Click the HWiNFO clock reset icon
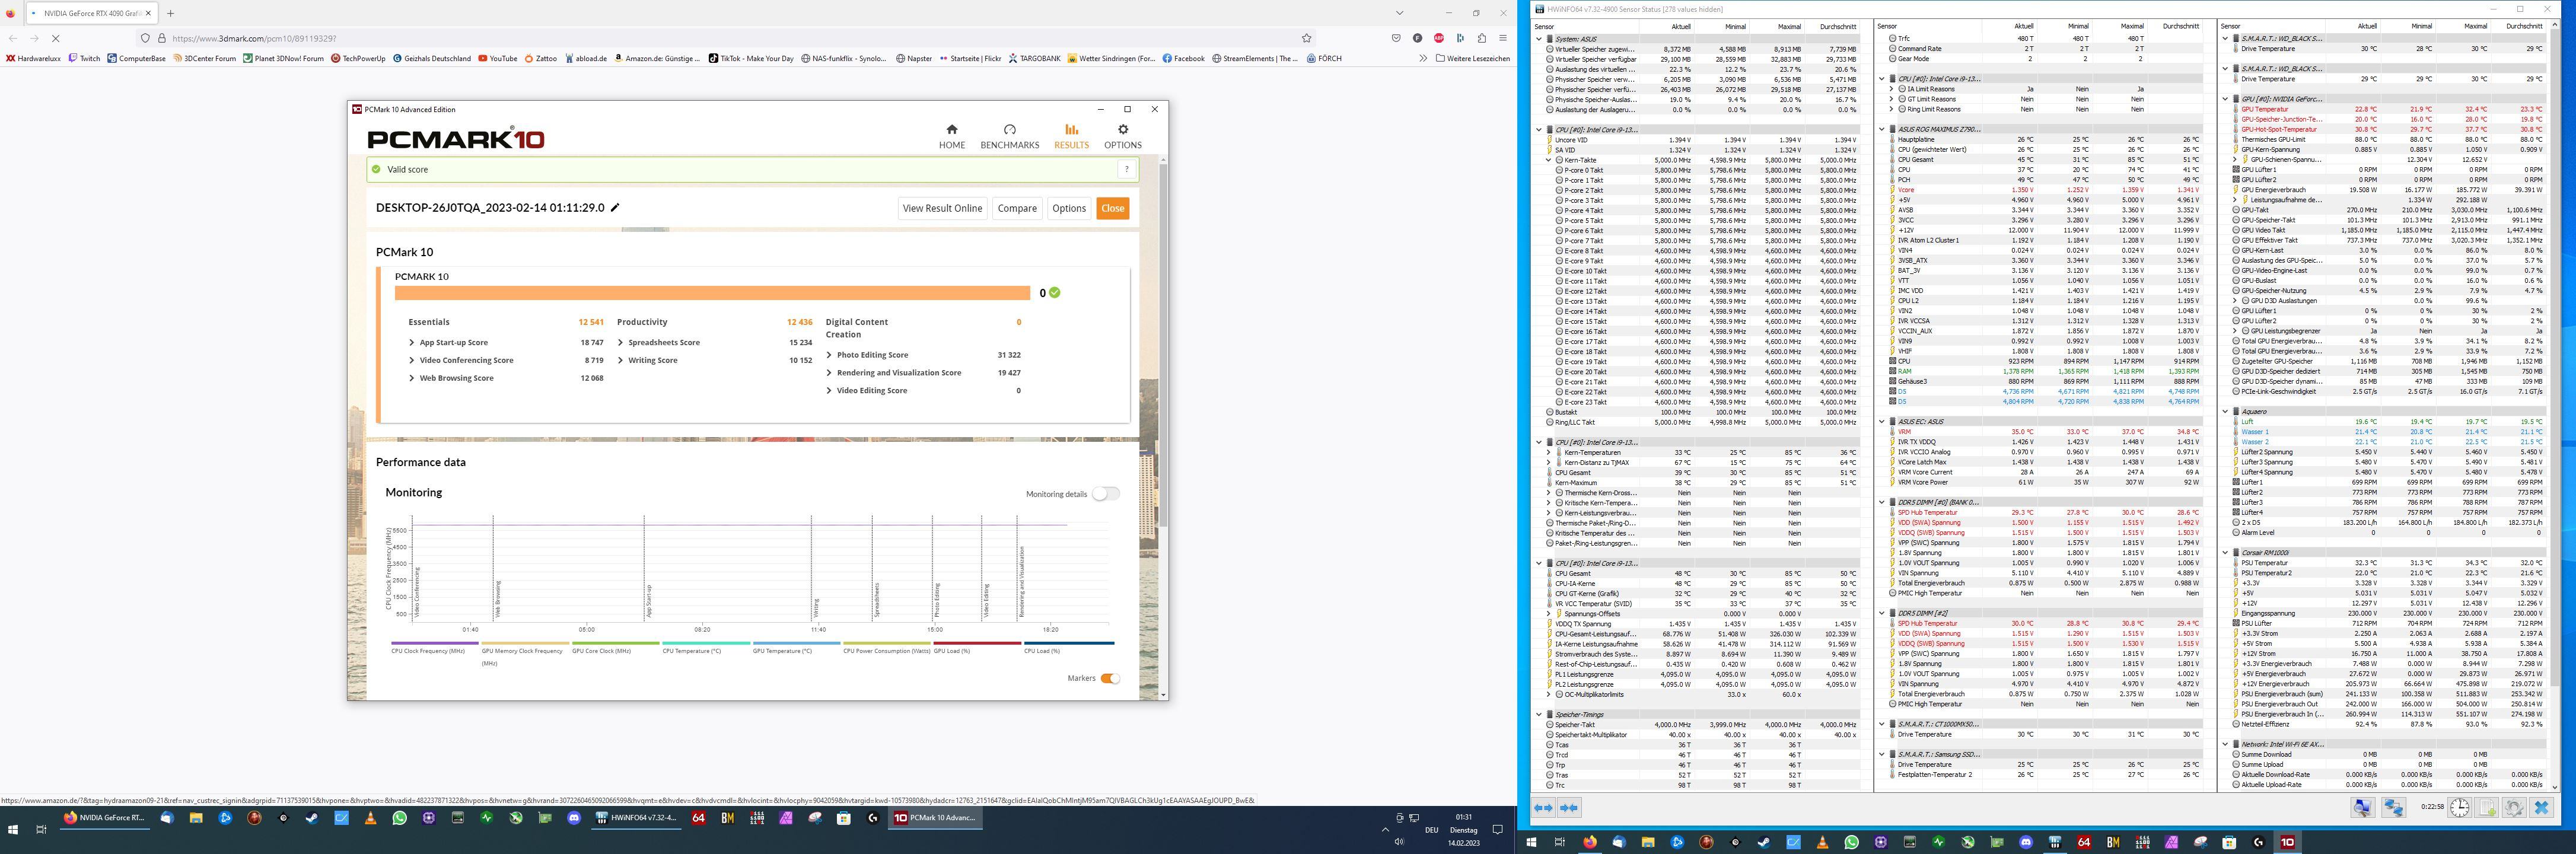 [x=2459, y=807]
